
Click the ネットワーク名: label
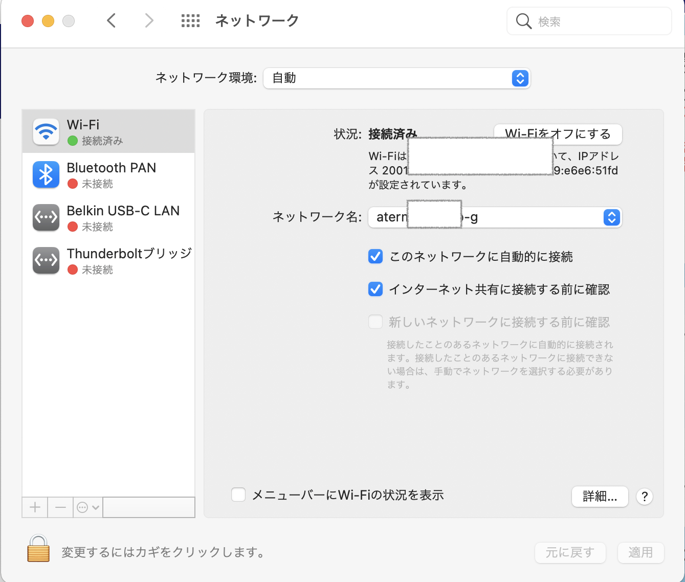click(317, 217)
